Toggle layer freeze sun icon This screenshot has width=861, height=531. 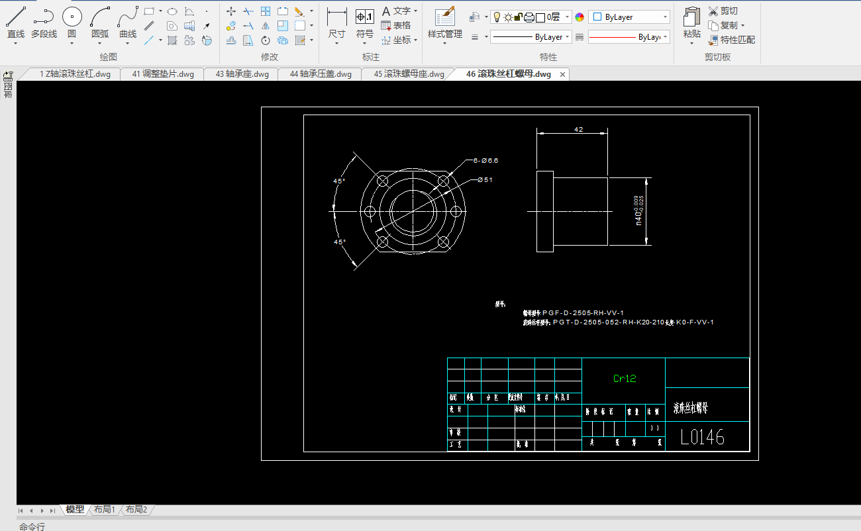(507, 17)
